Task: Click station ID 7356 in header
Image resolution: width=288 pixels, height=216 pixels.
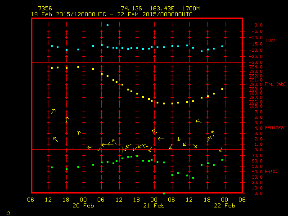Action: (45, 9)
